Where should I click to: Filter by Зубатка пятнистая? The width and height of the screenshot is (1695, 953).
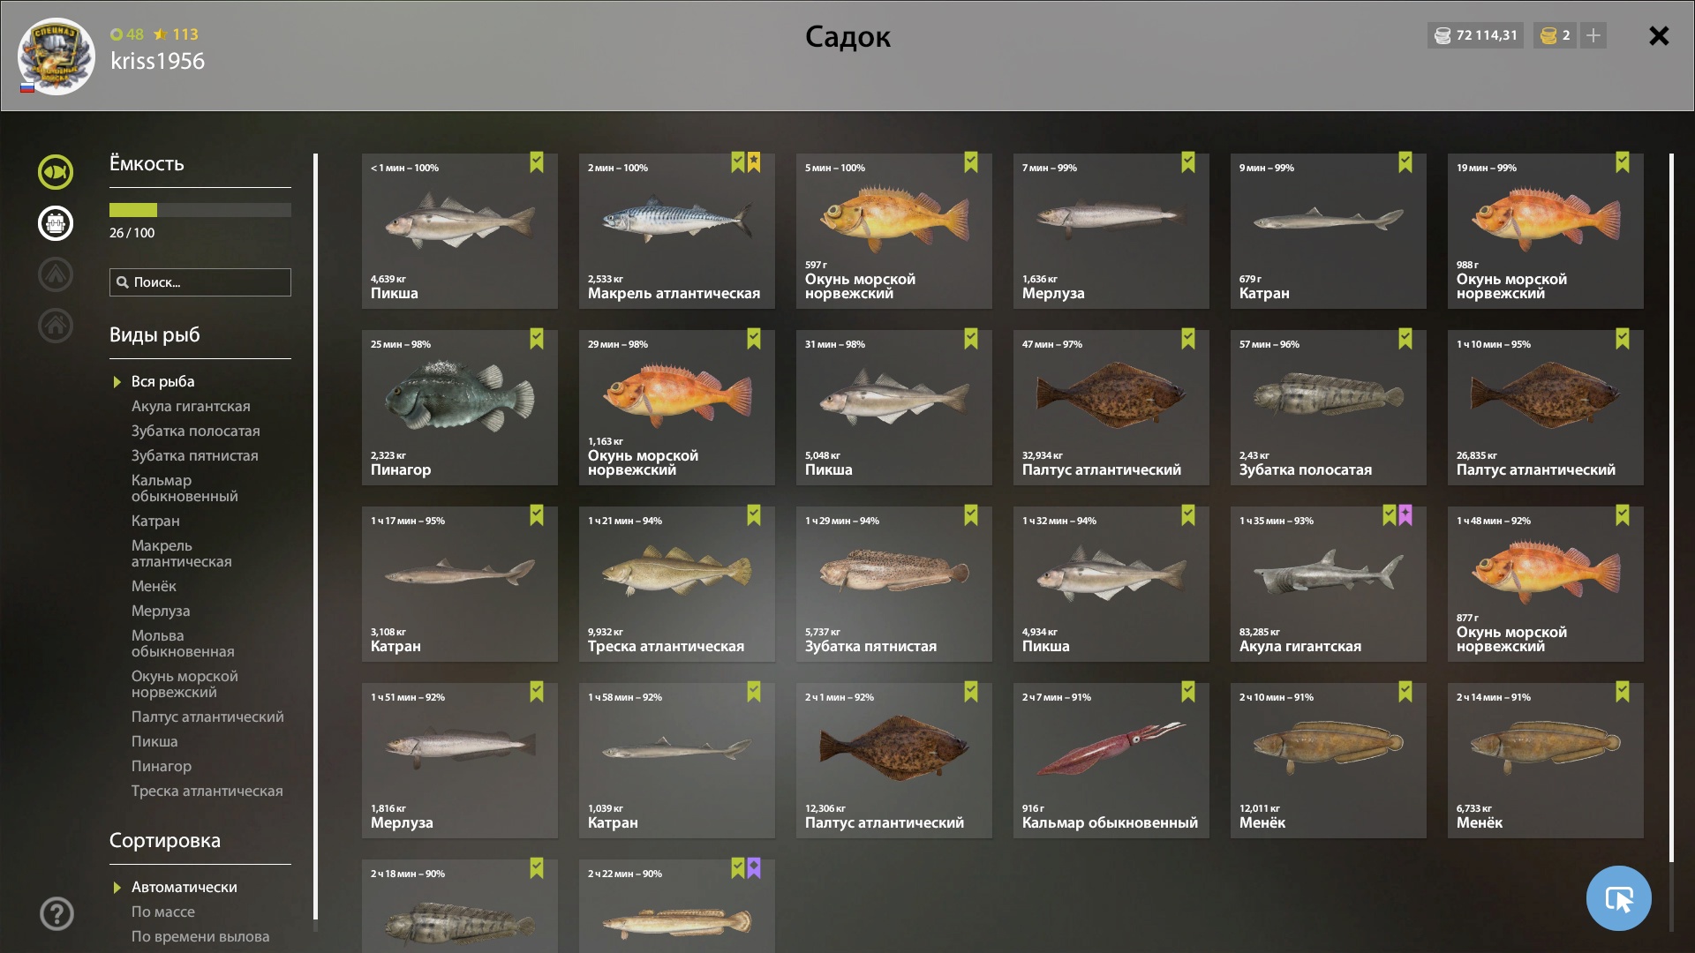[x=195, y=455]
